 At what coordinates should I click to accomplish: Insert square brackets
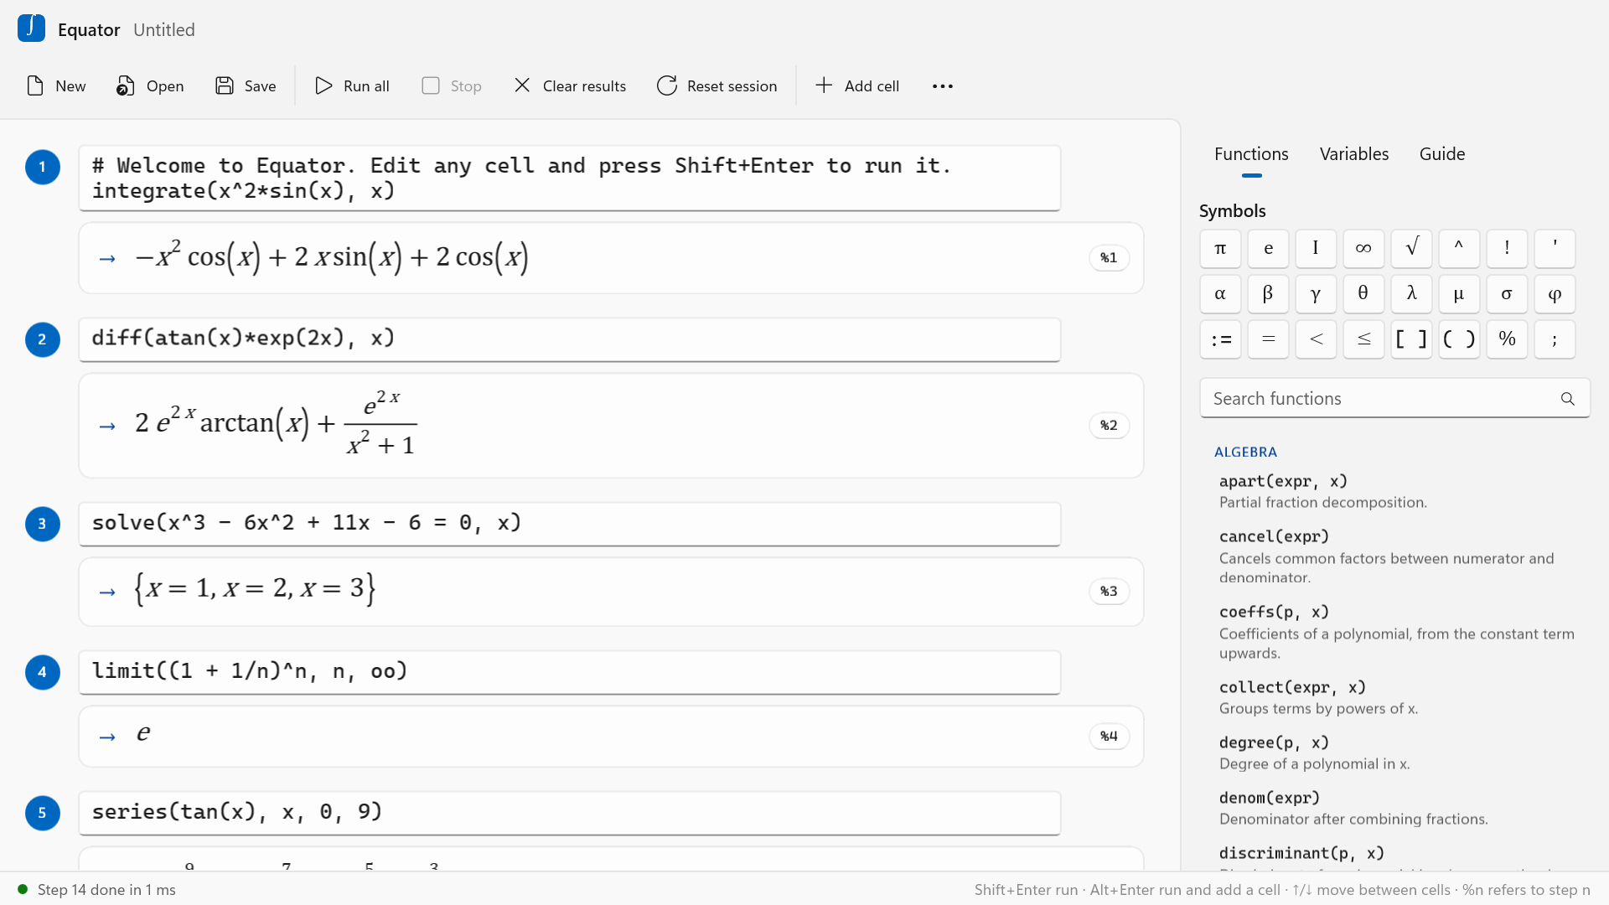(1411, 339)
